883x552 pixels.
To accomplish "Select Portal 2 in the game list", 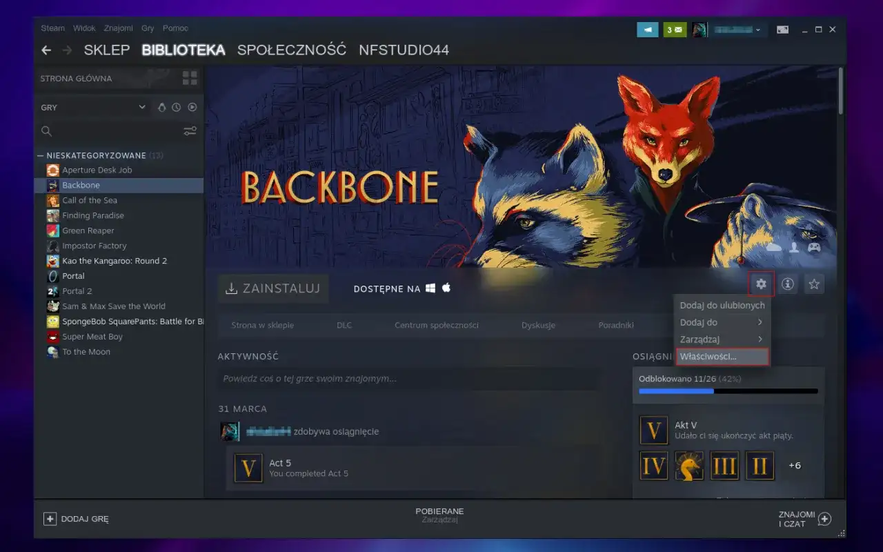I will coord(76,290).
